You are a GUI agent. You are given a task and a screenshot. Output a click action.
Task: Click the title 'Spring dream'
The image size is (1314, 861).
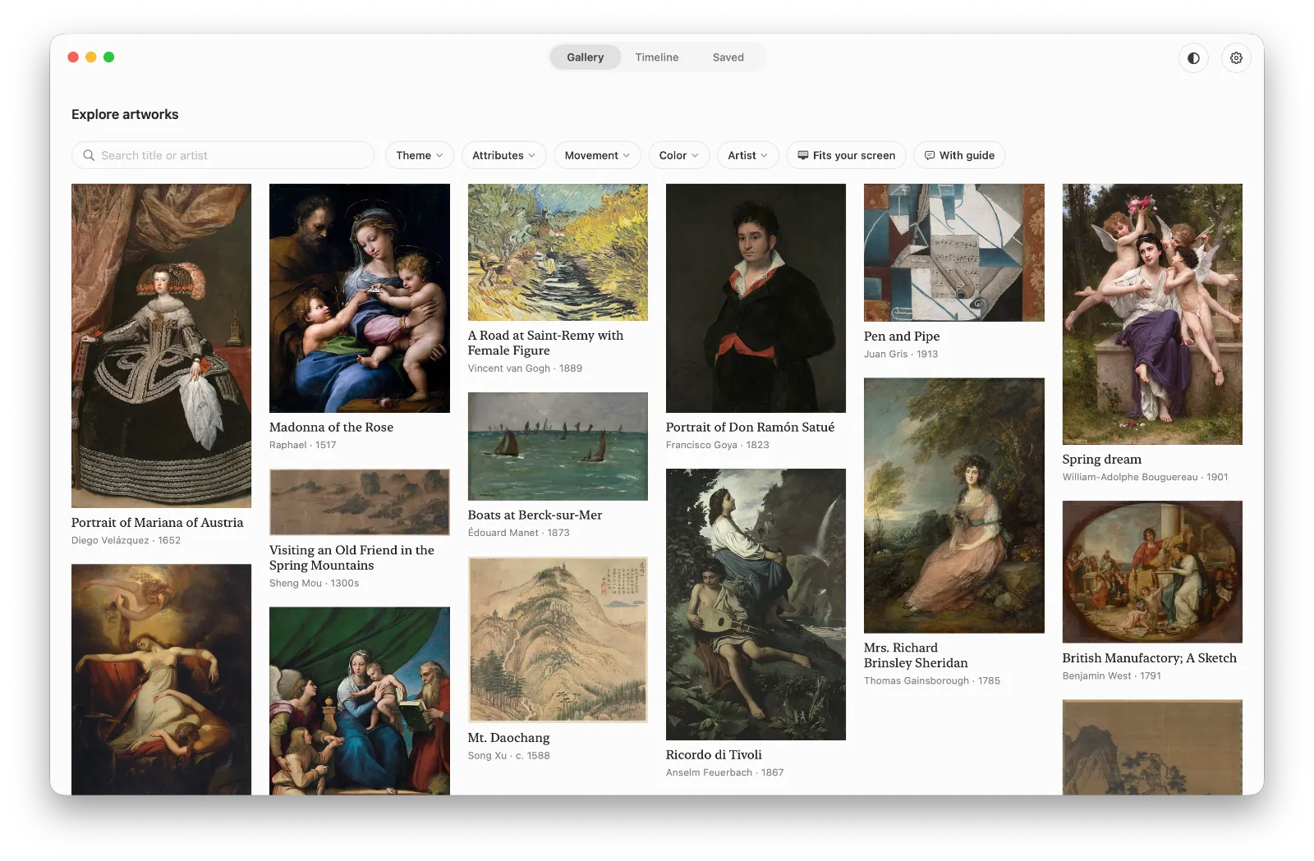(1101, 460)
